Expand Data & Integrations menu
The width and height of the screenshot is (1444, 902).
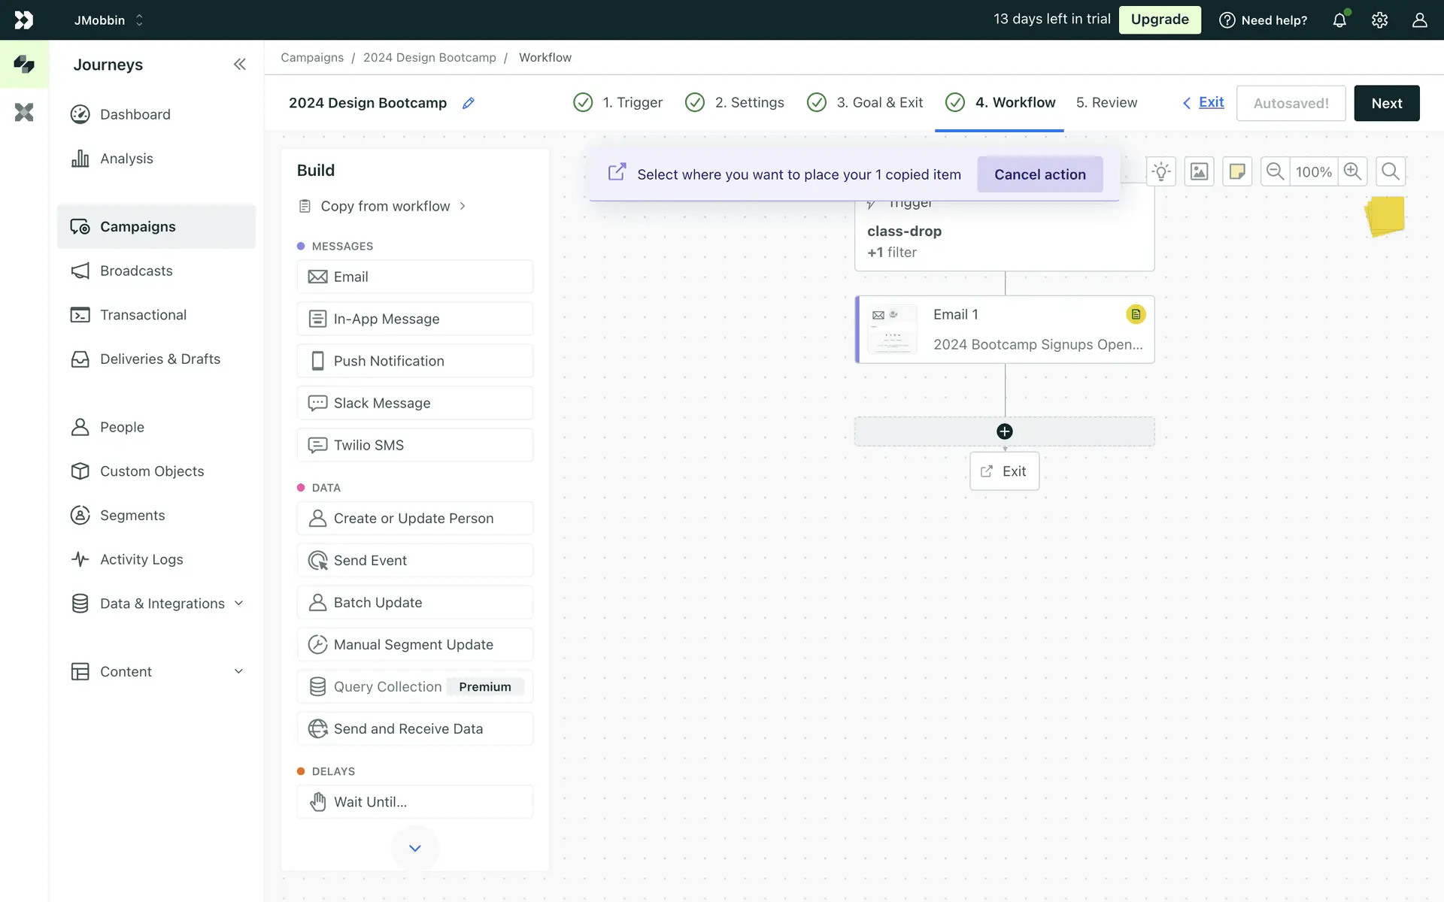click(238, 604)
